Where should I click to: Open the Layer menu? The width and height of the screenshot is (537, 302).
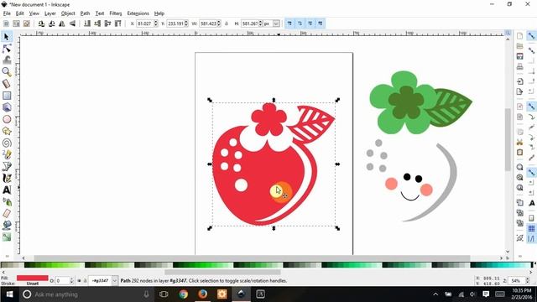50,13
